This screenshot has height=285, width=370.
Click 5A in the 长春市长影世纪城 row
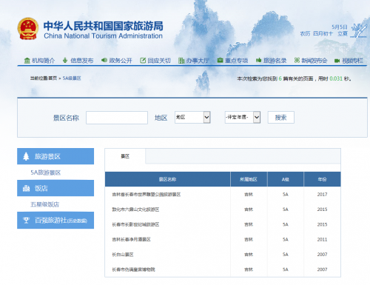click(286, 224)
